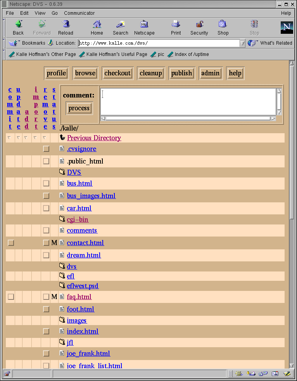Open Composer component bar icon
This screenshot has height=381, width=297.
pyautogui.click(x=287, y=374)
